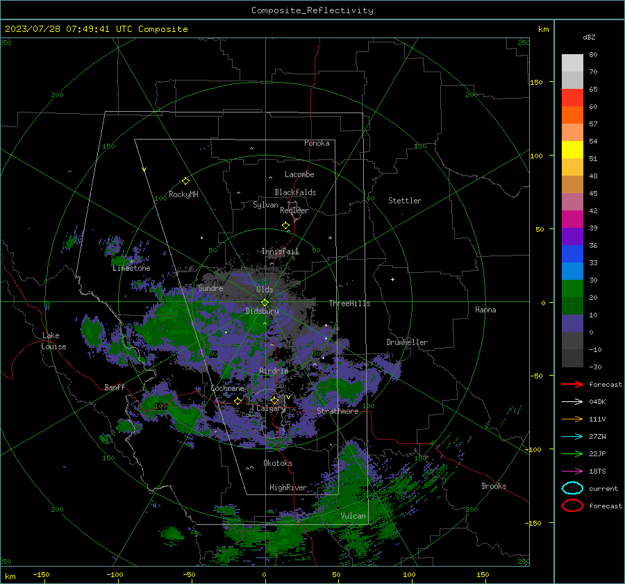Click the yellow diamond marker above Calgary
This screenshot has width=625, height=584.
[x=274, y=400]
